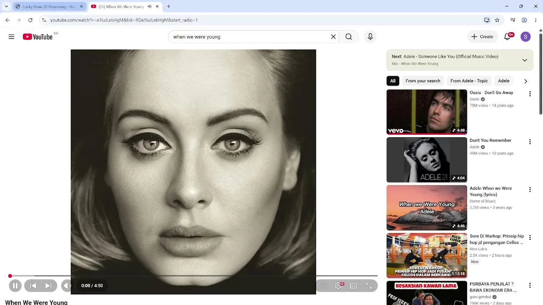Image resolution: width=543 pixels, height=305 pixels.
Task: Open more options for Sore Di Warkop
Action: click(530, 238)
